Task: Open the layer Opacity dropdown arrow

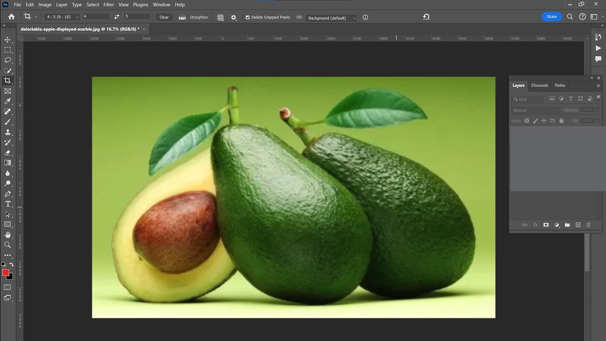Action: 597,110
